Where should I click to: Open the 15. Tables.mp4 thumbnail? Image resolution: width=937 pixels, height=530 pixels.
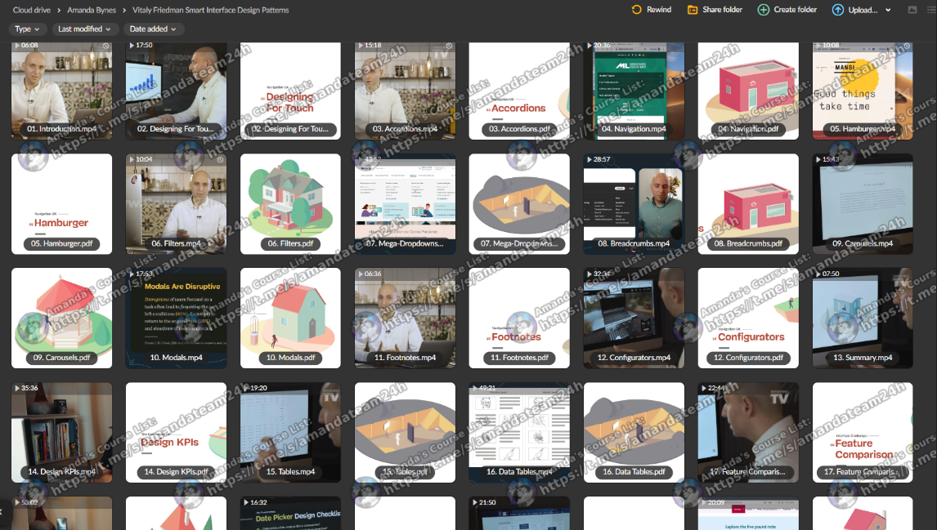290,432
